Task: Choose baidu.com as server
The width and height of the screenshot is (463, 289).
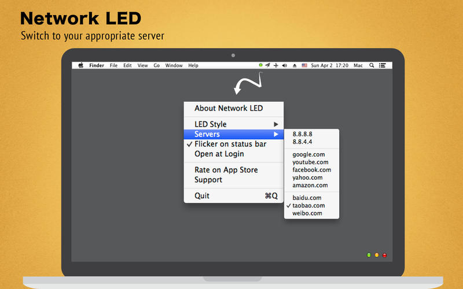Action: (311, 198)
